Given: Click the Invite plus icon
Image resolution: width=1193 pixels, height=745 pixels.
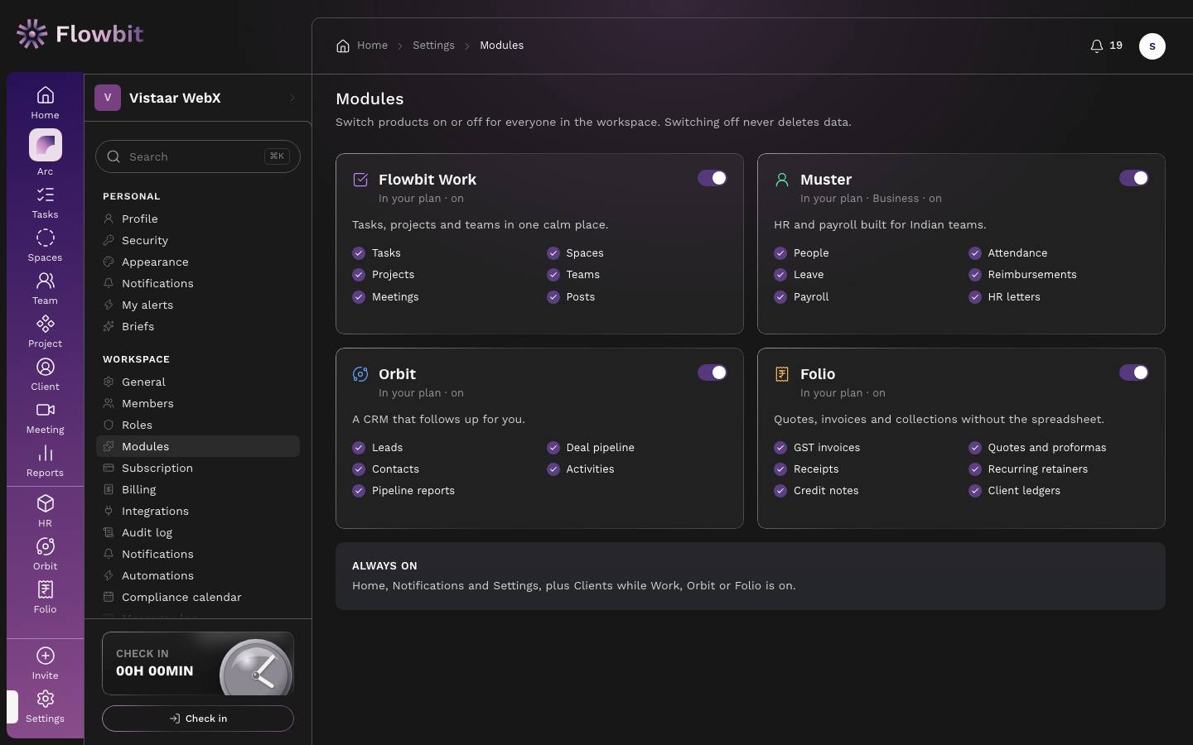Looking at the screenshot, I should pyautogui.click(x=46, y=656).
